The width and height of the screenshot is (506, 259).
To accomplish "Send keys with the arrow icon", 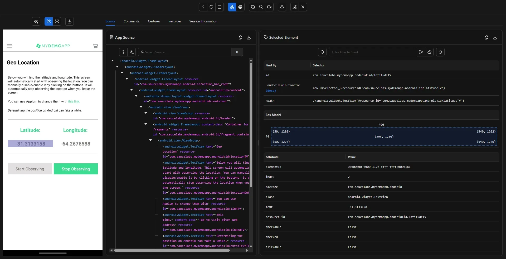I will coord(421,52).
